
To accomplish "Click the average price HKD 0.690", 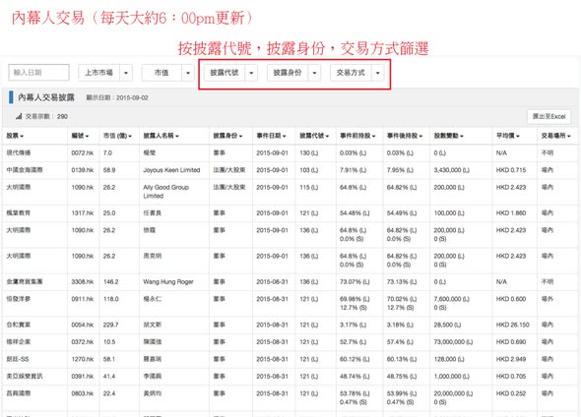I will coord(511,341).
